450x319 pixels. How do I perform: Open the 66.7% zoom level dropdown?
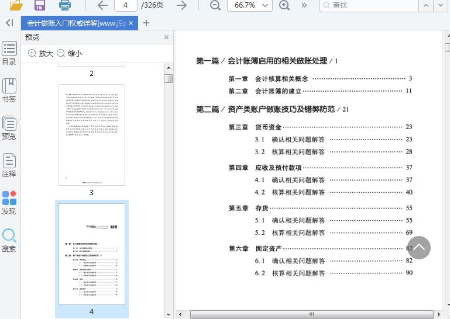click(250, 5)
